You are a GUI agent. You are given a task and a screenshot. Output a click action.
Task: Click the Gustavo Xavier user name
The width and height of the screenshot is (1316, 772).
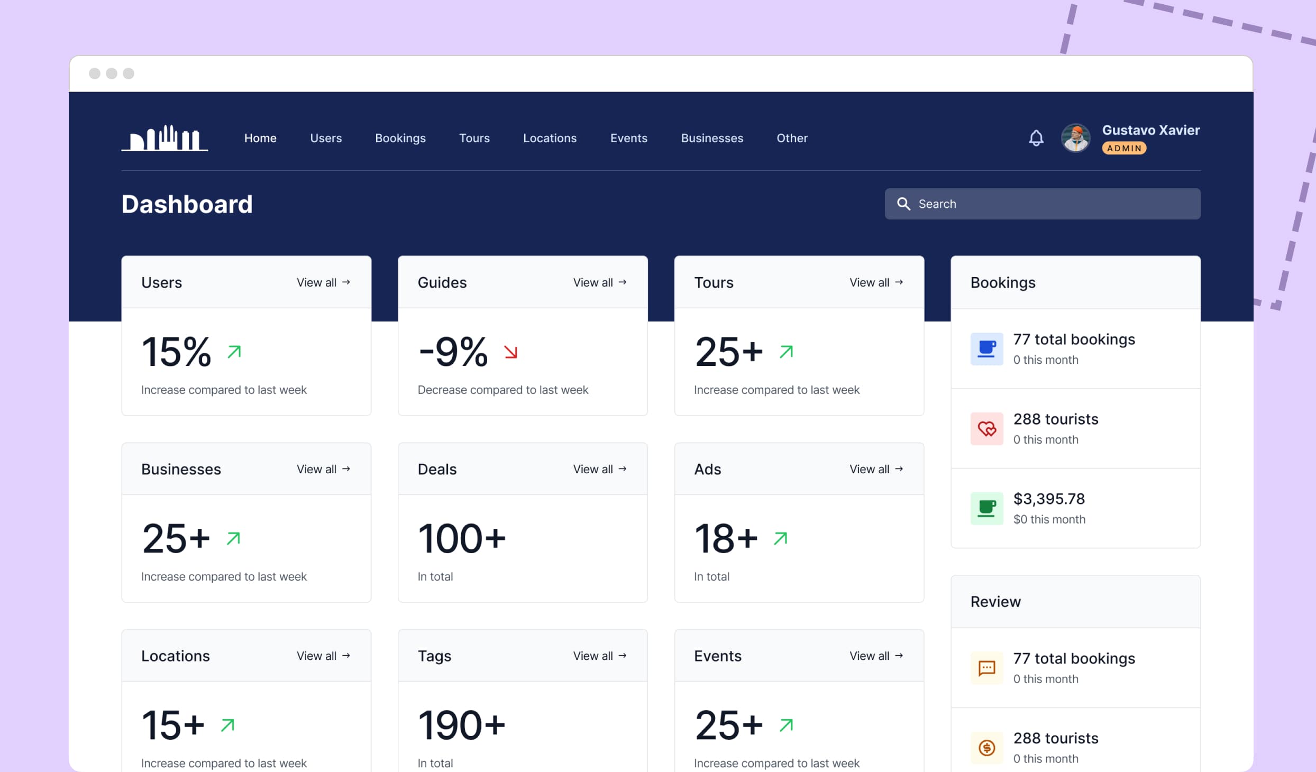coord(1151,130)
